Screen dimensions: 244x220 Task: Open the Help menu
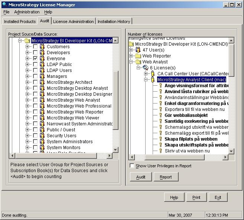click(48, 12)
